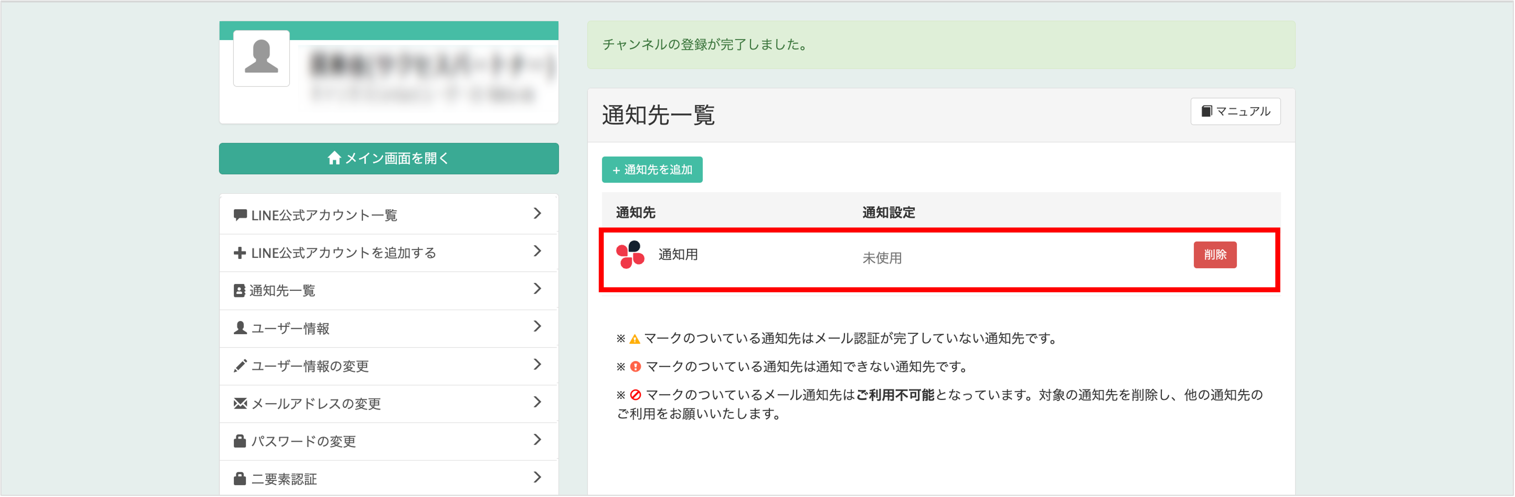This screenshot has height=497, width=1515.
Task: Select the 通知用 destination name
Action: pyautogui.click(x=678, y=255)
